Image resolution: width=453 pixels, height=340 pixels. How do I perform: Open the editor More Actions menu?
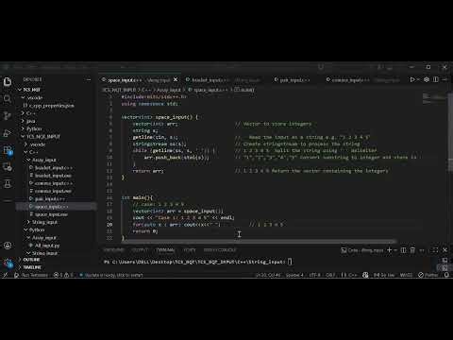(x=445, y=80)
